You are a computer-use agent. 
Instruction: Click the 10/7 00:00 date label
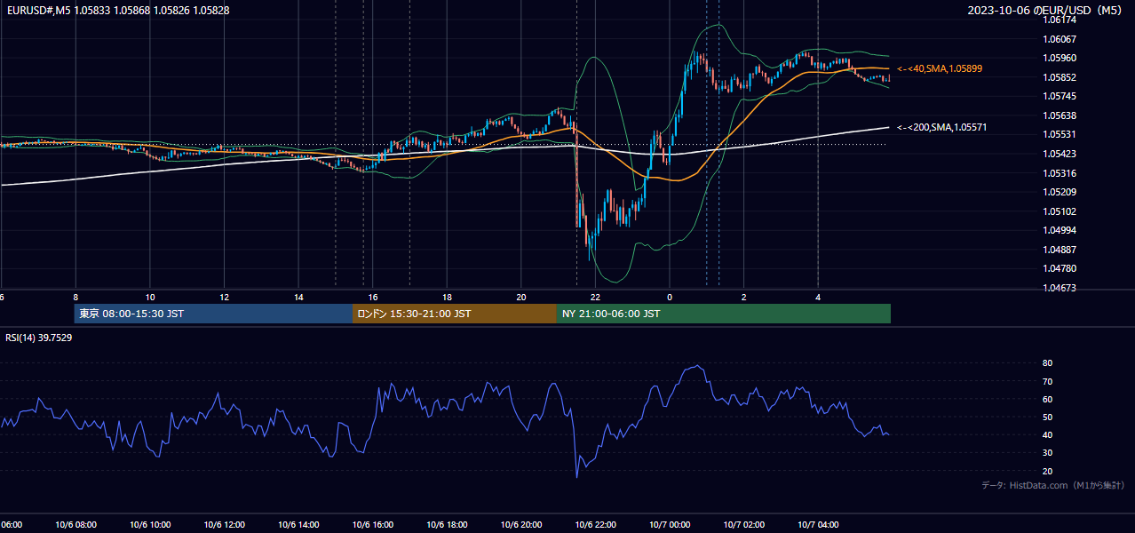(671, 525)
